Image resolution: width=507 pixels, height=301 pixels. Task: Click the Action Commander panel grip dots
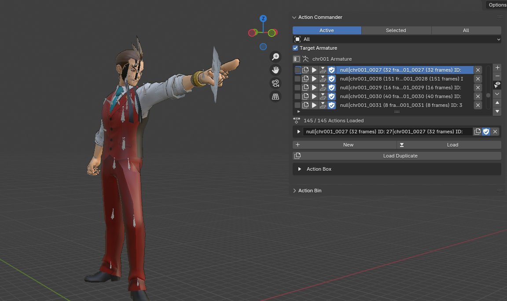pyautogui.click(x=500, y=17)
